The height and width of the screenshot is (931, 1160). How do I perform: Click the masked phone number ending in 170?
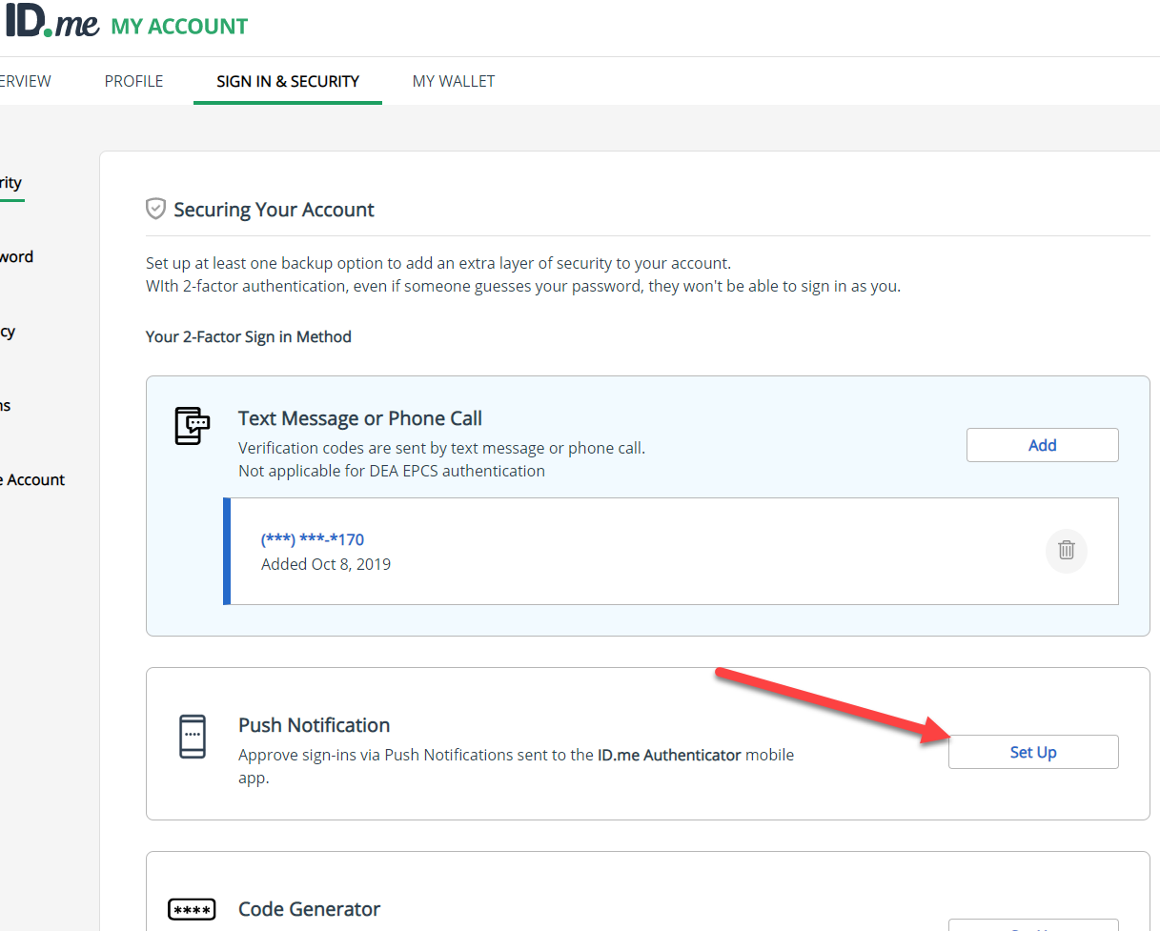click(312, 538)
